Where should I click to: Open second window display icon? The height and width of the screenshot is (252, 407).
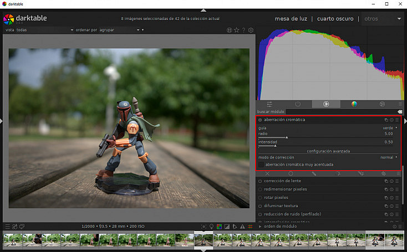click(22, 227)
